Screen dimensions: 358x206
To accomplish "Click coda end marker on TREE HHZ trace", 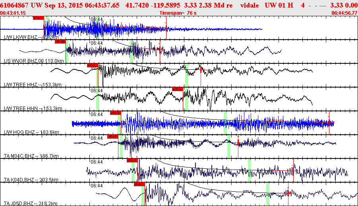I will [x=201, y=70].
